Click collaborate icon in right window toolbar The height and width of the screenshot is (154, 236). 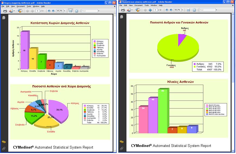coord(138,10)
